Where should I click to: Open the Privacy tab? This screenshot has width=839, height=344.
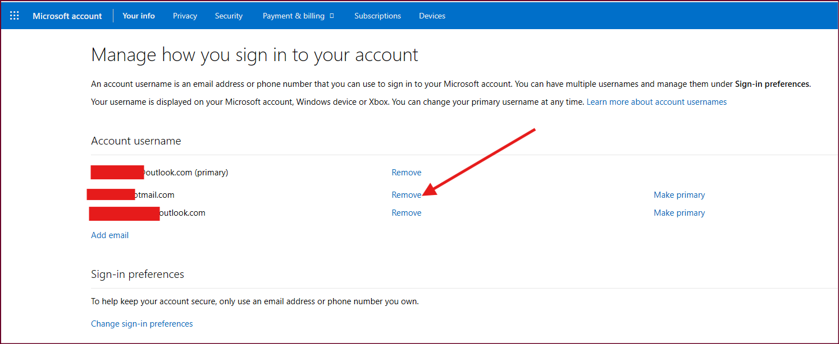tap(185, 16)
